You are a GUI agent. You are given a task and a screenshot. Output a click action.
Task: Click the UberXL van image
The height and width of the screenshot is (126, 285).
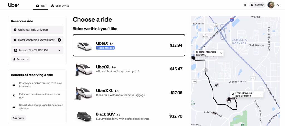[x=83, y=69]
